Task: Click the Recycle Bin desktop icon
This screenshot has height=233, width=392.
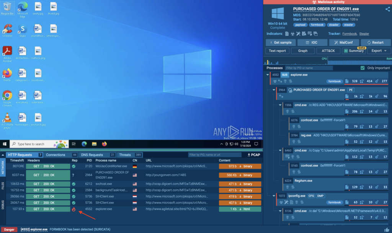Action: pos(7,8)
